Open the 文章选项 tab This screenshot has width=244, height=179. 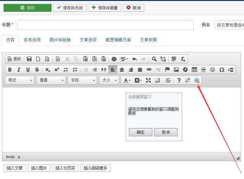[88, 40]
